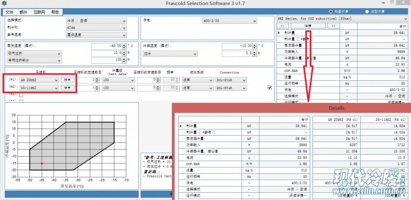Click the '>>' next compressor button
This screenshot has width=411, height=200.
pyautogui.click(x=333, y=26)
